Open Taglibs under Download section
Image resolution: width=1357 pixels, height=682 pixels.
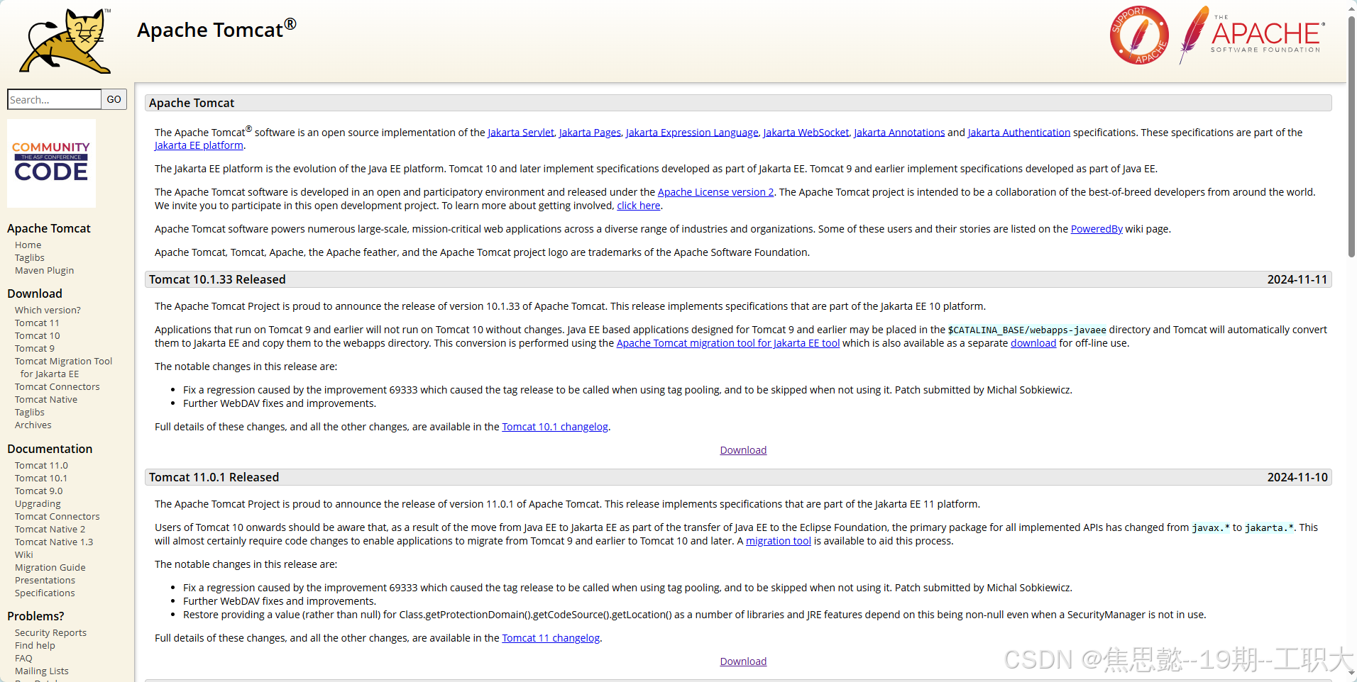29,412
